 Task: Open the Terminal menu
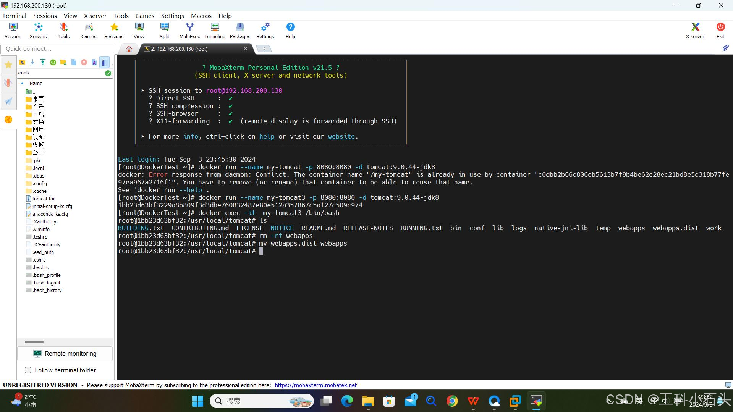tap(14, 16)
